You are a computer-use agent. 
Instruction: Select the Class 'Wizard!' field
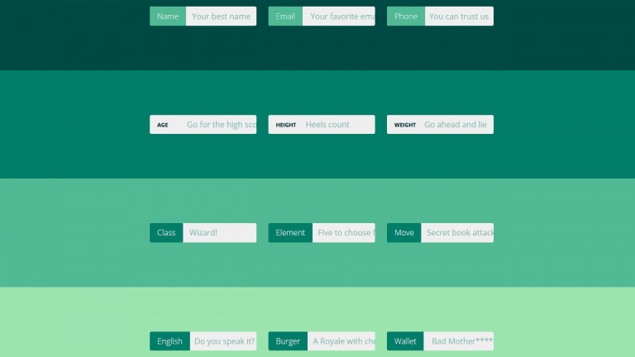click(219, 233)
